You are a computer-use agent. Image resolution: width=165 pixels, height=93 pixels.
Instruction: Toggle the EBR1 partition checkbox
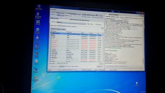[51, 37]
